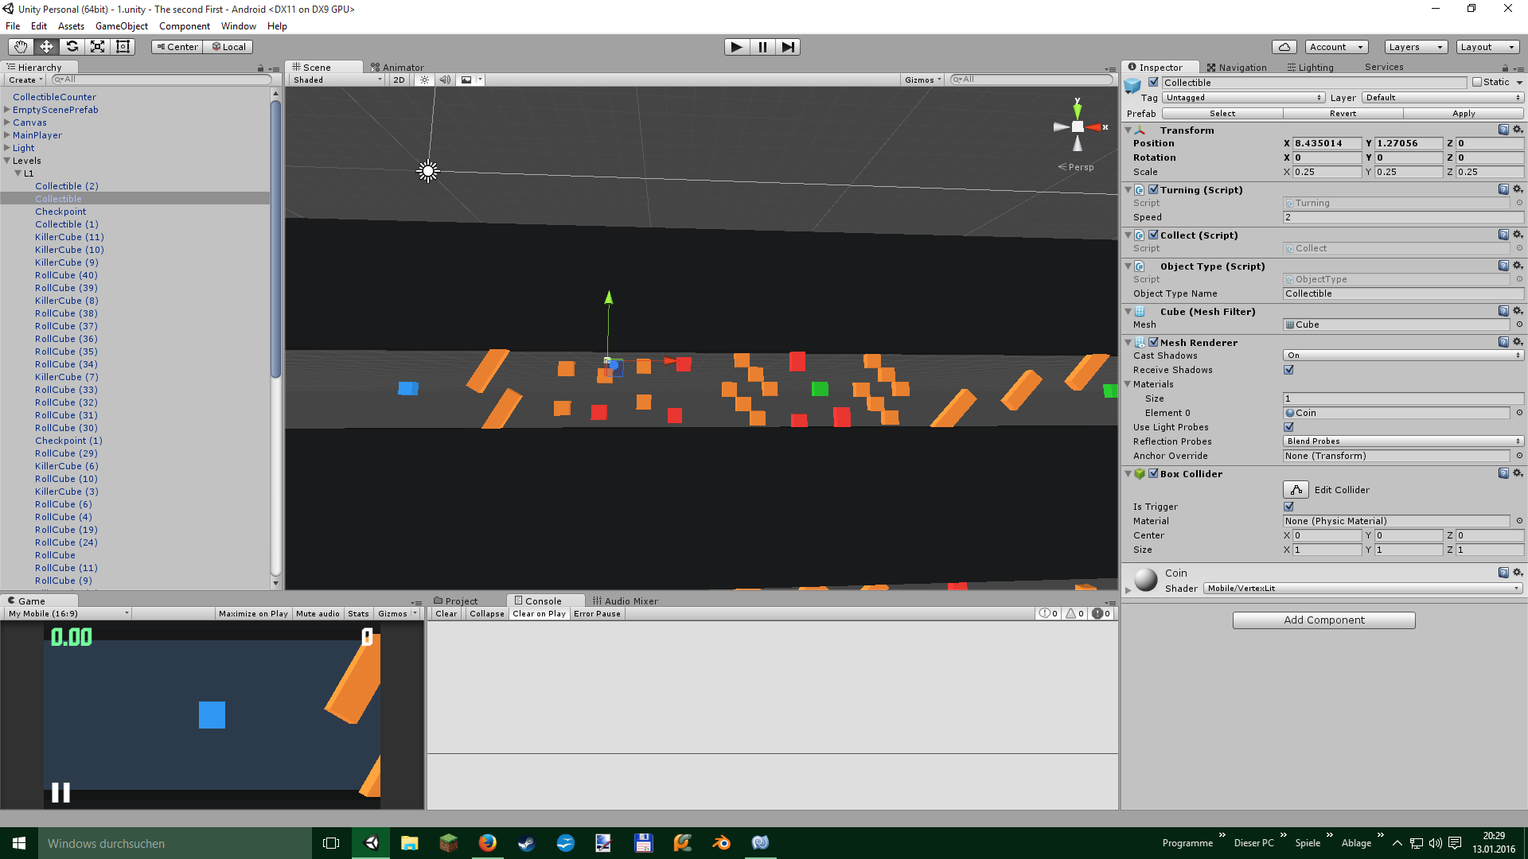Disable the Turning script checkbox
The height and width of the screenshot is (859, 1528).
click(1153, 189)
